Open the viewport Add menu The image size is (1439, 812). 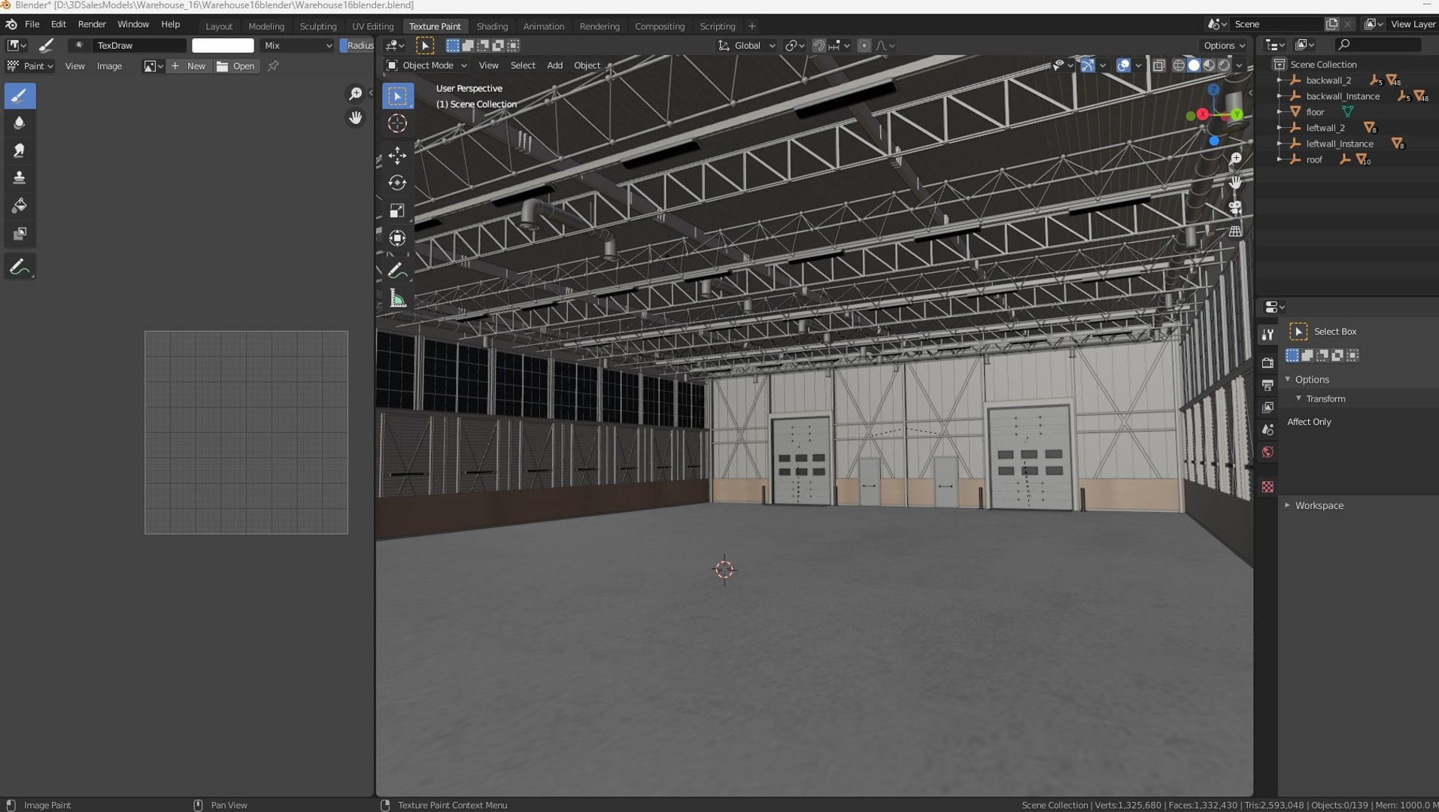(554, 65)
